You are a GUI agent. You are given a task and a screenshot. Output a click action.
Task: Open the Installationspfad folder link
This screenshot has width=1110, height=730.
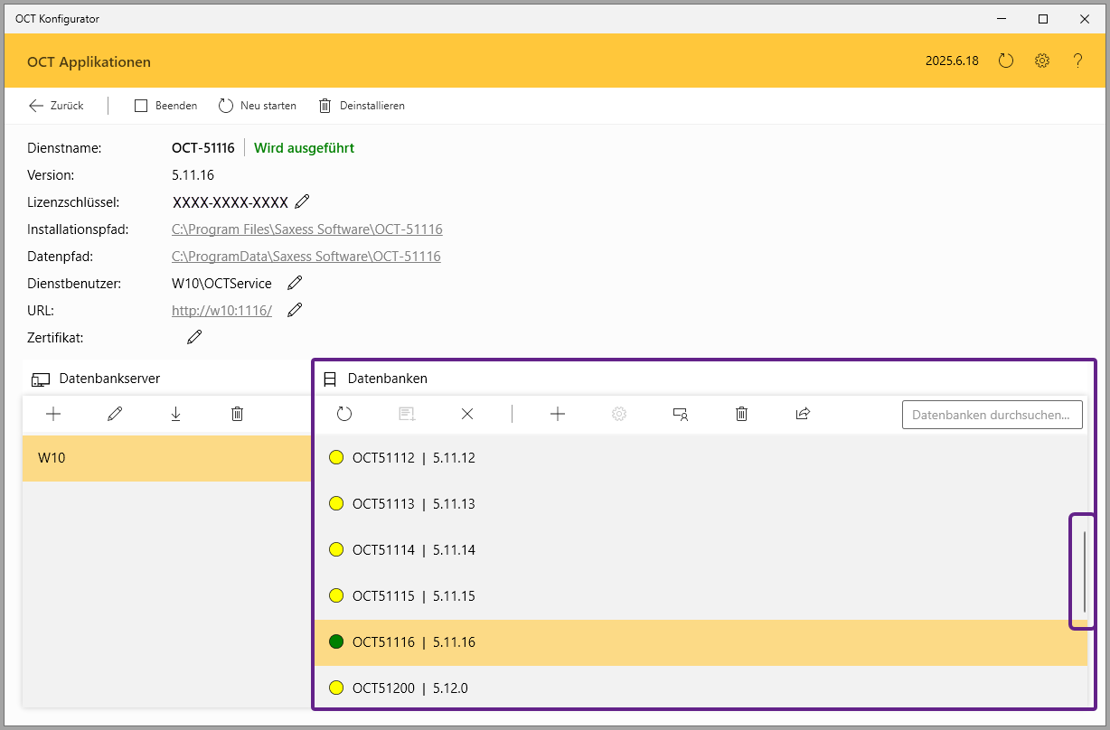[306, 229]
